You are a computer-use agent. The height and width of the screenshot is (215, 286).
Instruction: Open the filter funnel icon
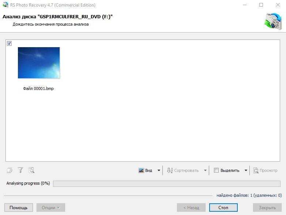20,170
